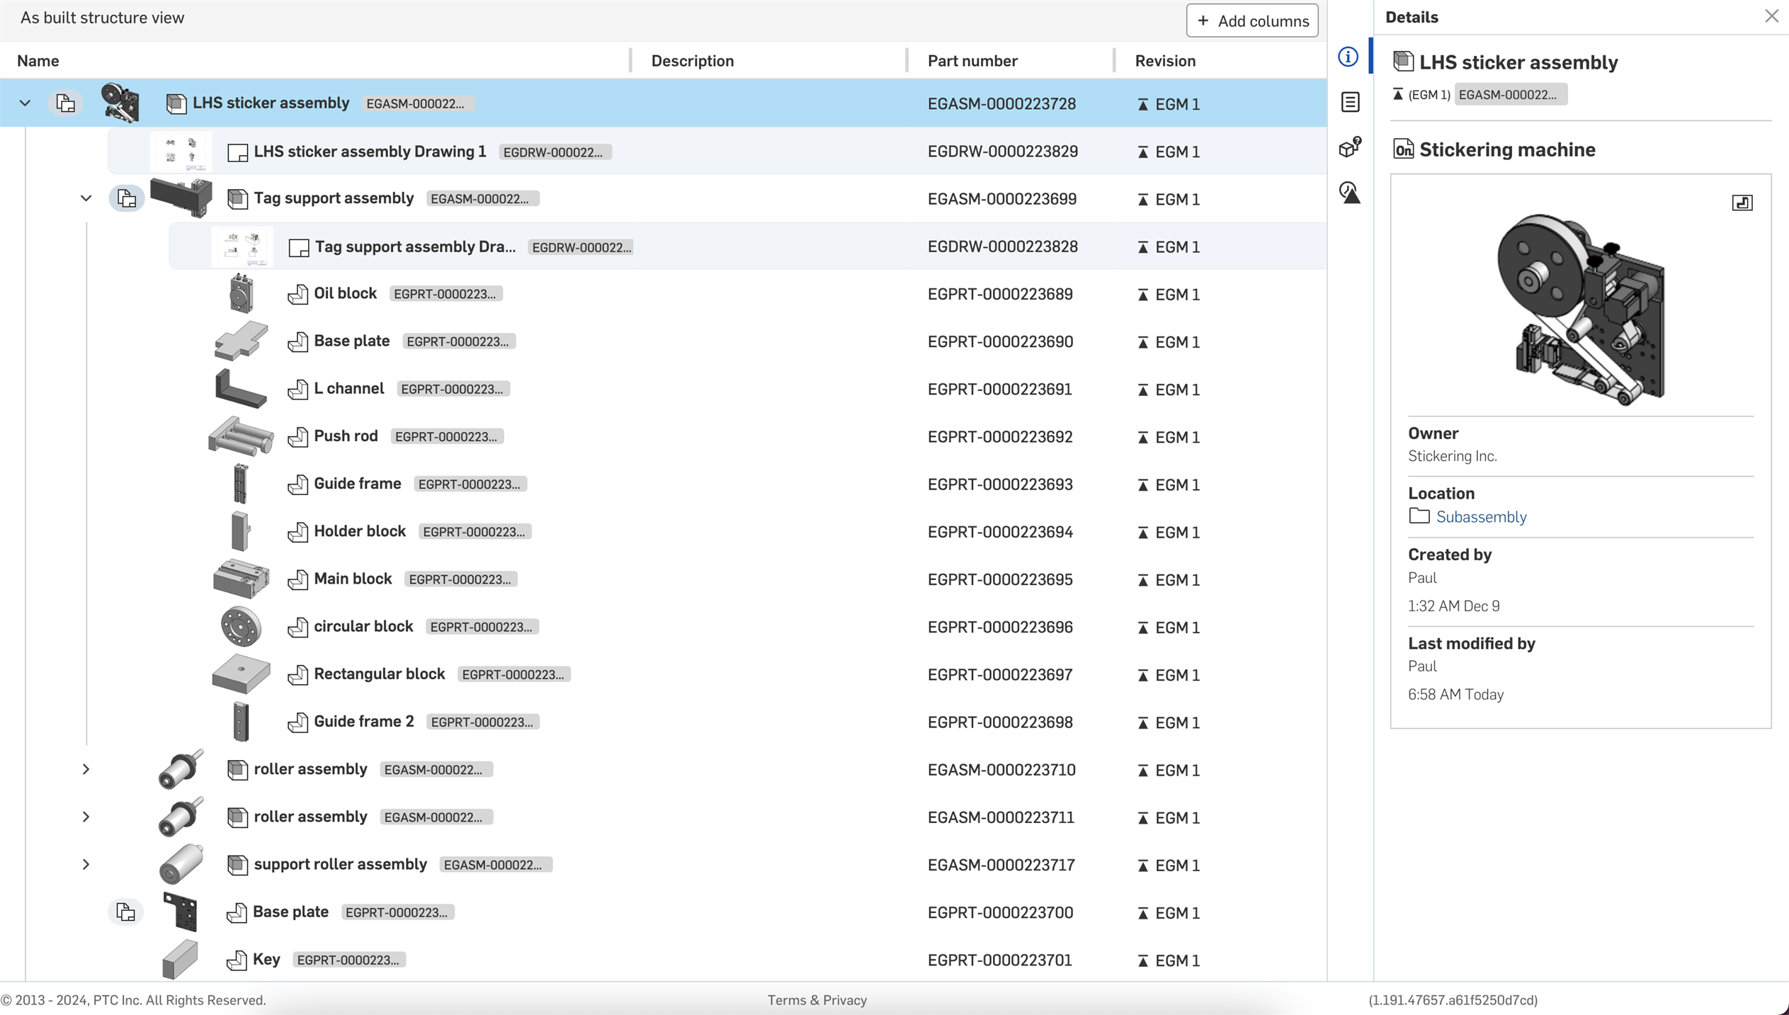Click the part icon beside Base plate 223690
This screenshot has height=1015, width=1789.
pos(298,341)
